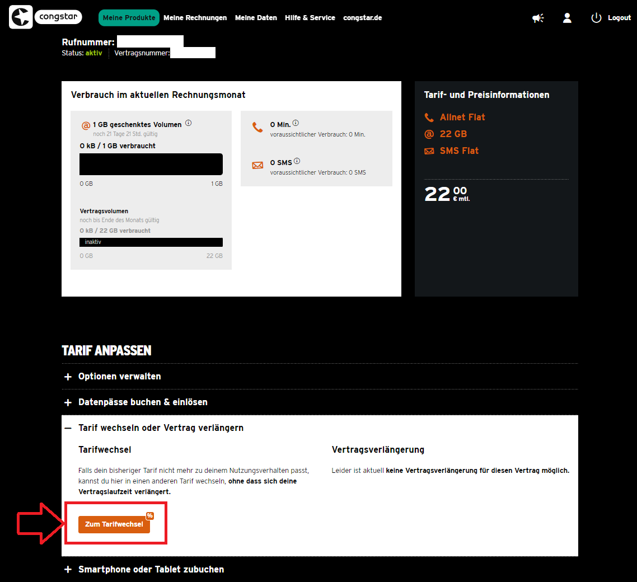Screen dimensions: 637x582
Task: Open the user profile icon
Action: click(567, 18)
